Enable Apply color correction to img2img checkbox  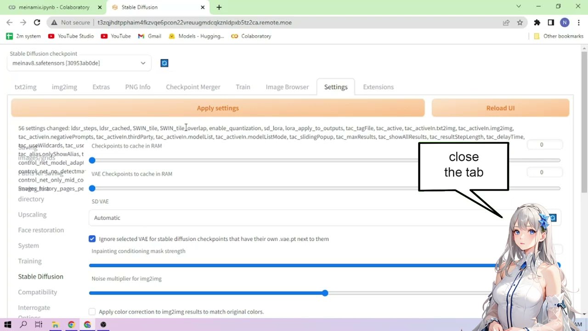(92, 312)
